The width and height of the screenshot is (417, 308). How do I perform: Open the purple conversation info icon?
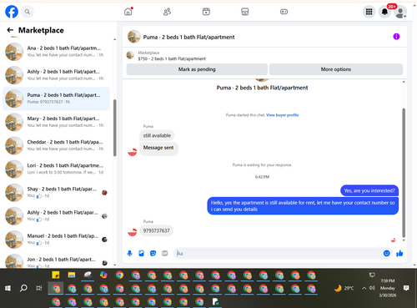[396, 37]
